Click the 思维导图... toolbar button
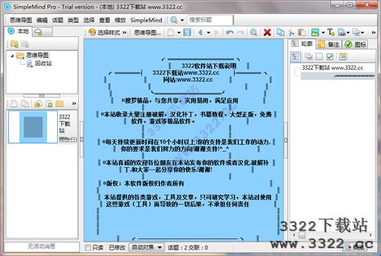This screenshot has height=256, width=381. [147, 32]
